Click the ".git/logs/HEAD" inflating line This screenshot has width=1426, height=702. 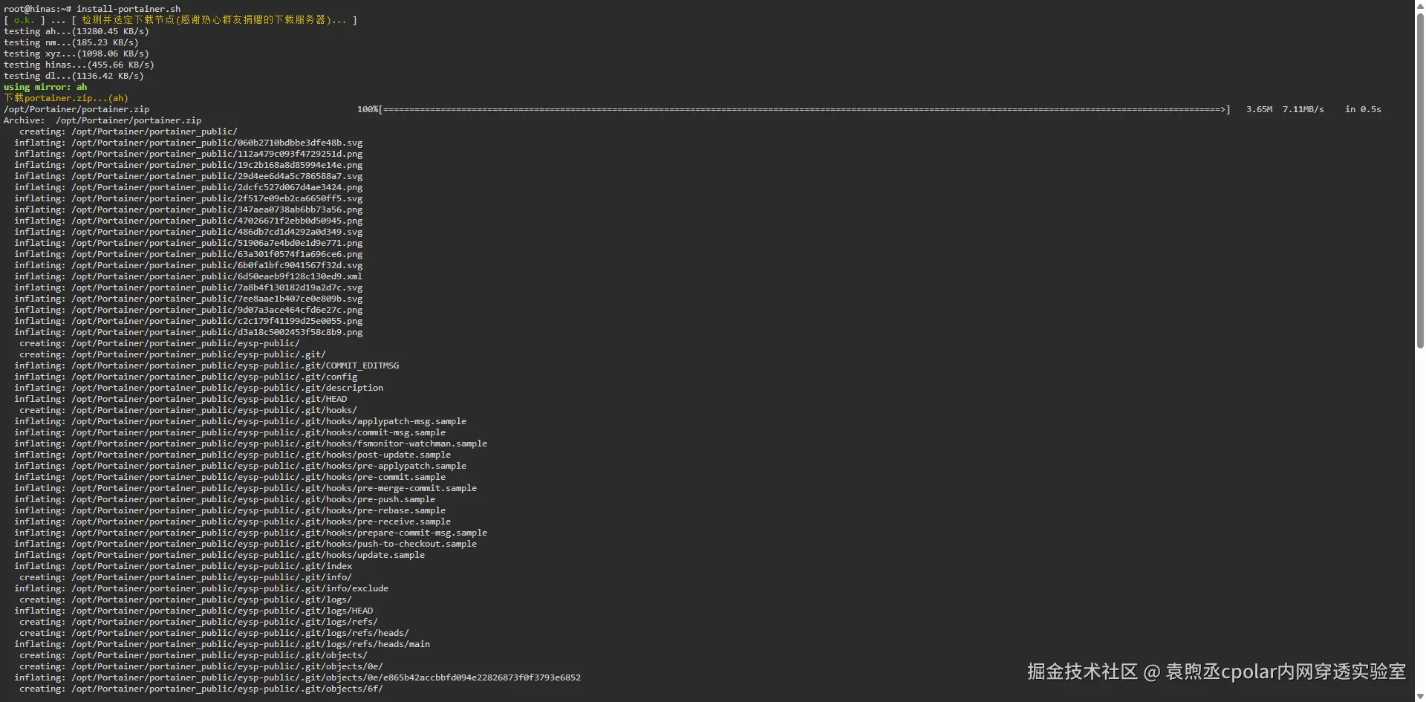(x=194, y=611)
